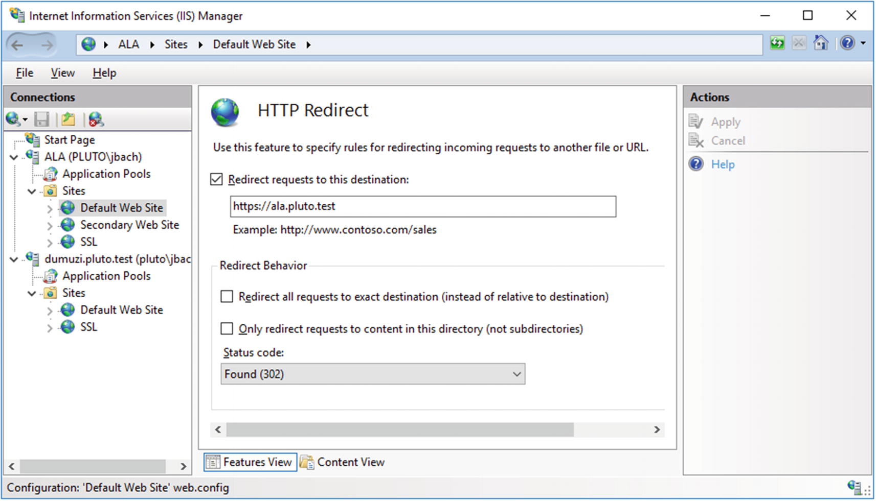Click the green Refresh page icon
Viewport: 876px width, 501px height.
tap(777, 43)
